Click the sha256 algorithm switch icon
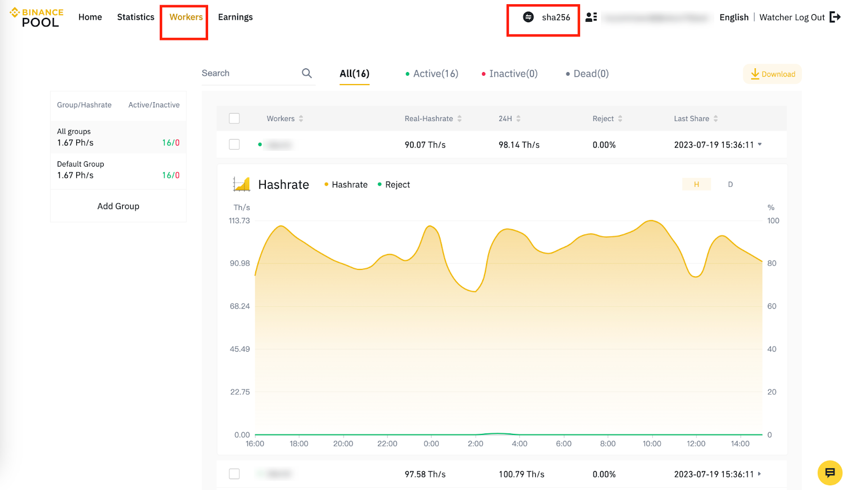The width and height of the screenshot is (847, 490). pos(528,17)
